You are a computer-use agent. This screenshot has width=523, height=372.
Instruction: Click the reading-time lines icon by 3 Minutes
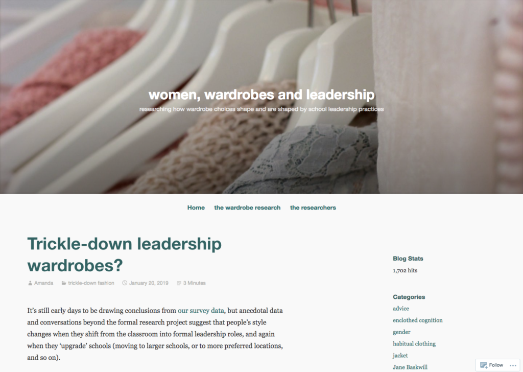(179, 283)
